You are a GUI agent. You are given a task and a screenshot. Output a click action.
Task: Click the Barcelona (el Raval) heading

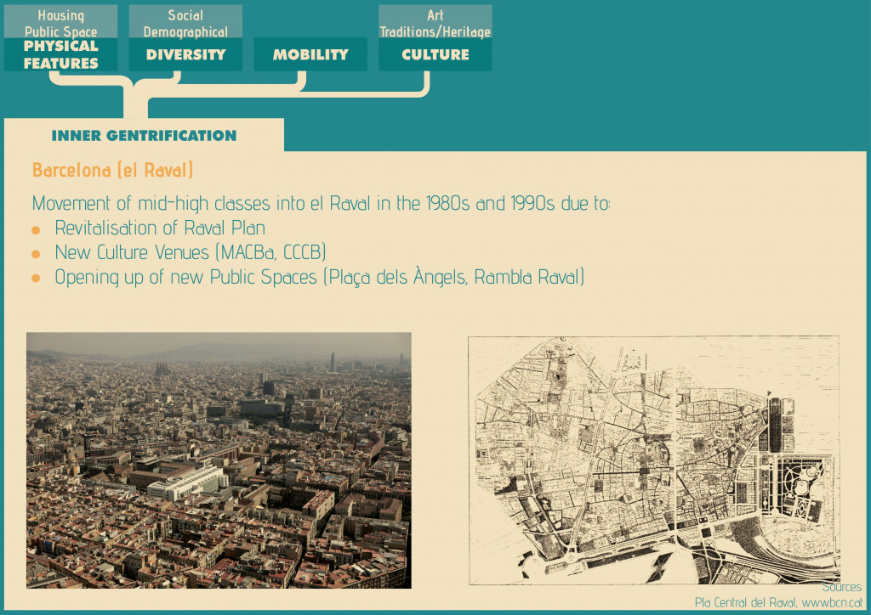[113, 171]
